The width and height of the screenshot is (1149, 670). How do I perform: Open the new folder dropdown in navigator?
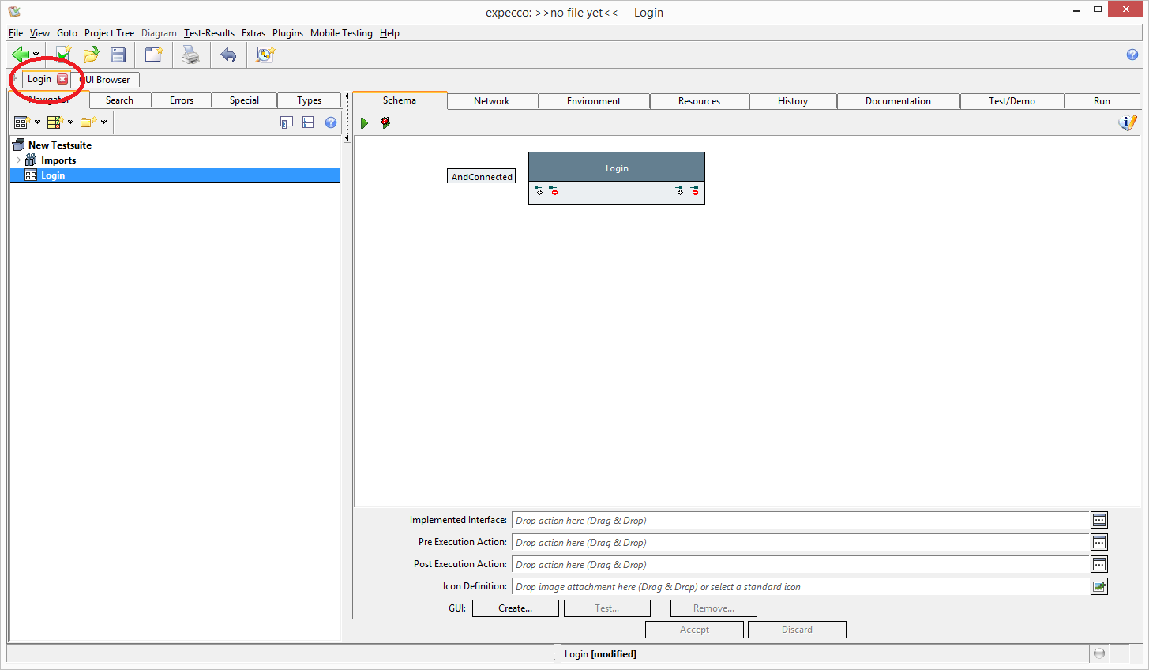103,122
